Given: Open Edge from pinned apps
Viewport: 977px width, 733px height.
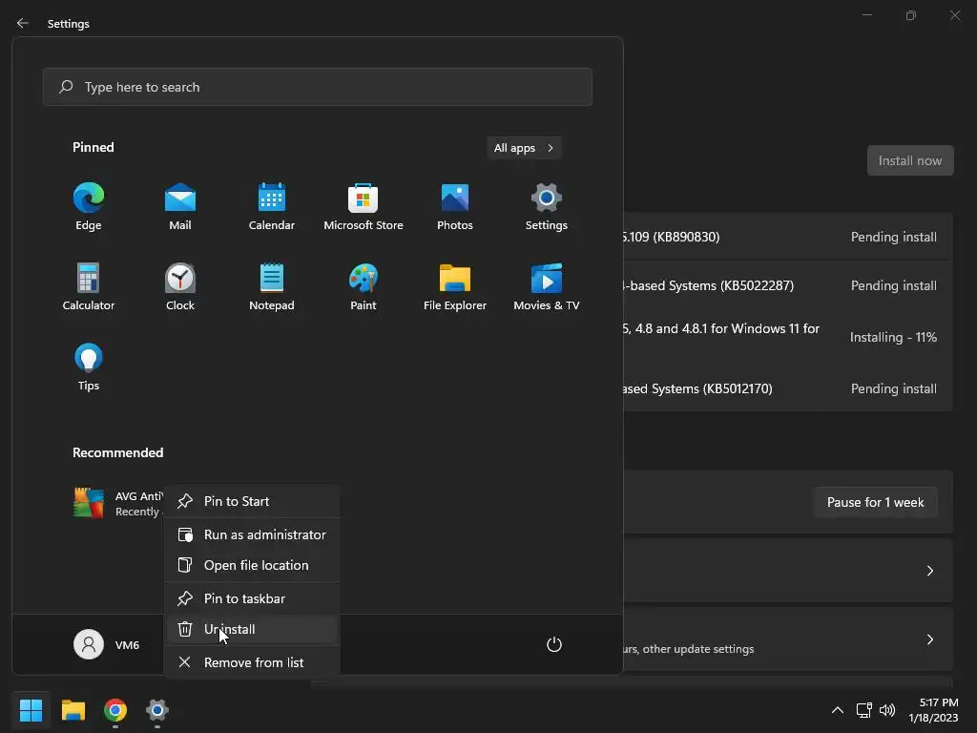Looking at the screenshot, I should click(x=89, y=206).
